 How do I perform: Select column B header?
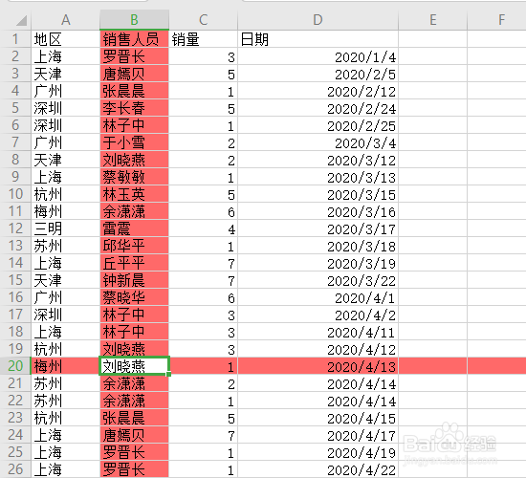(134, 20)
